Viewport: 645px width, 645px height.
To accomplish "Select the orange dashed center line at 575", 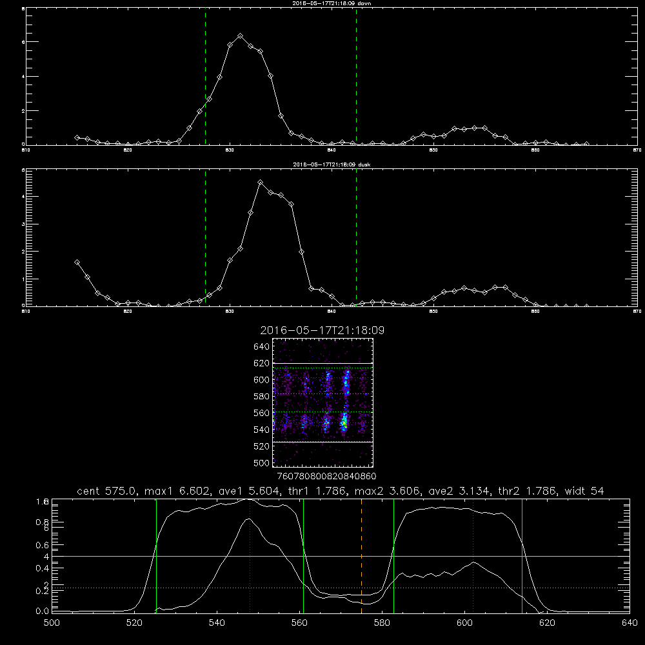I will coord(362,556).
